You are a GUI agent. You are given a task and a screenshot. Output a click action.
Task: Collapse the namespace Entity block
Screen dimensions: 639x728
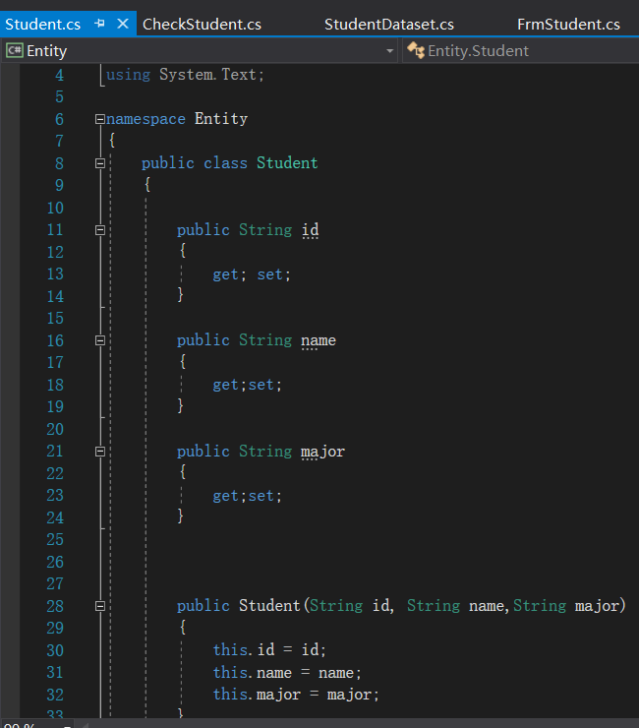click(x=99, y=119)
